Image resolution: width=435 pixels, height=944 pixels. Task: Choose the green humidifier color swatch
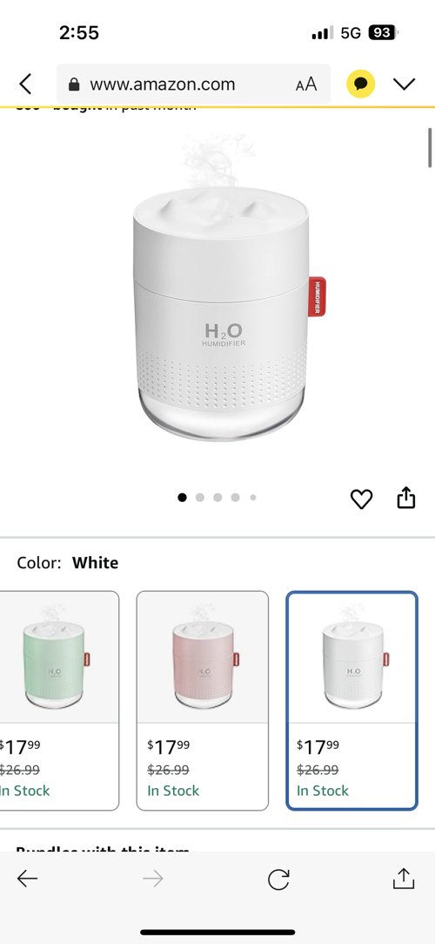coord(59,701)
